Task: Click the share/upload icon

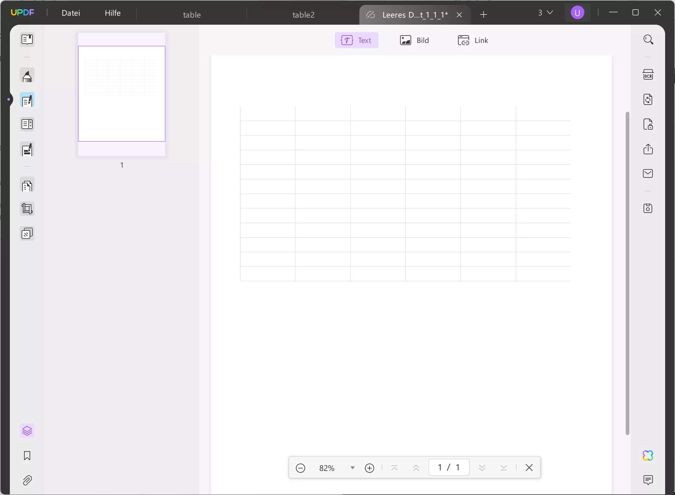Action: (x=648, y=149)
